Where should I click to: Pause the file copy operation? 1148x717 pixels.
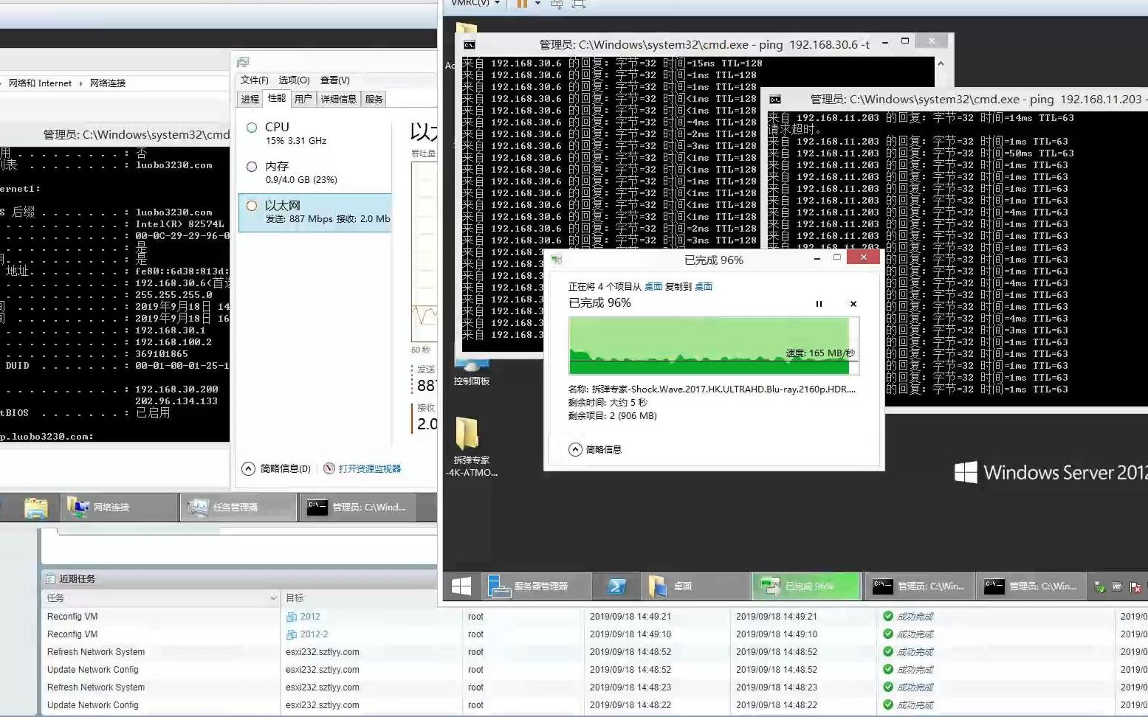point(819,304)
